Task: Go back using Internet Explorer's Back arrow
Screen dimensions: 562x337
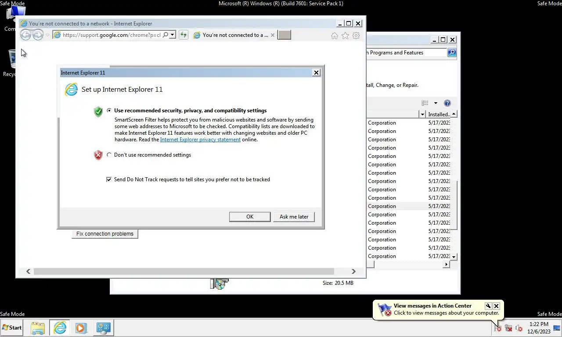Action: pyautogui.click(x=25, y=35)
